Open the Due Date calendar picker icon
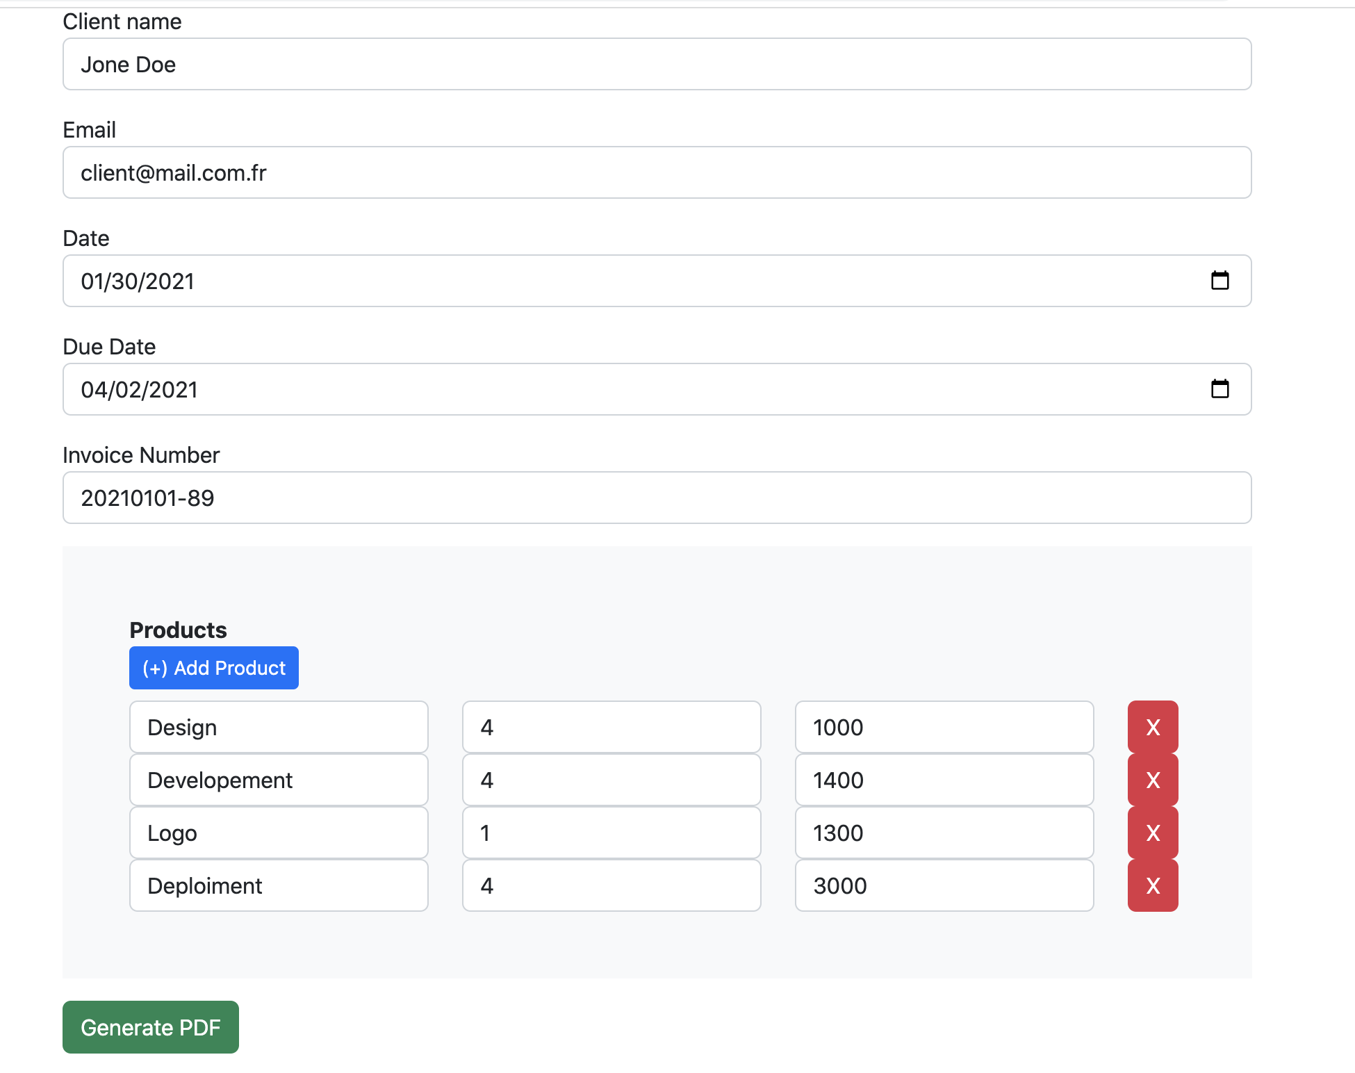This screenshot has width=1355, height=1073. 1219,389
